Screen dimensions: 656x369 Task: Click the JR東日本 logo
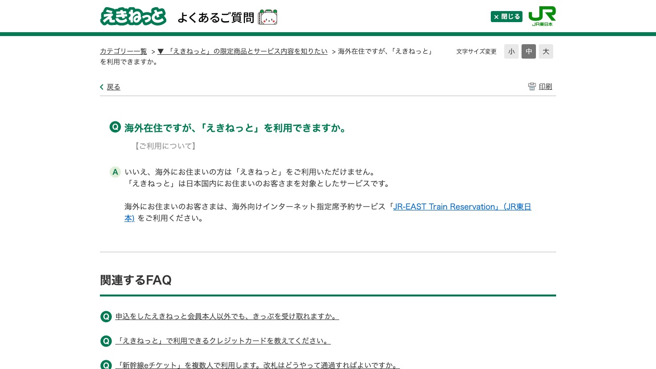(542, 16)
